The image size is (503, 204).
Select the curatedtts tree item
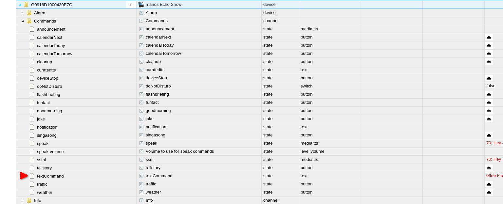point(46,70)
